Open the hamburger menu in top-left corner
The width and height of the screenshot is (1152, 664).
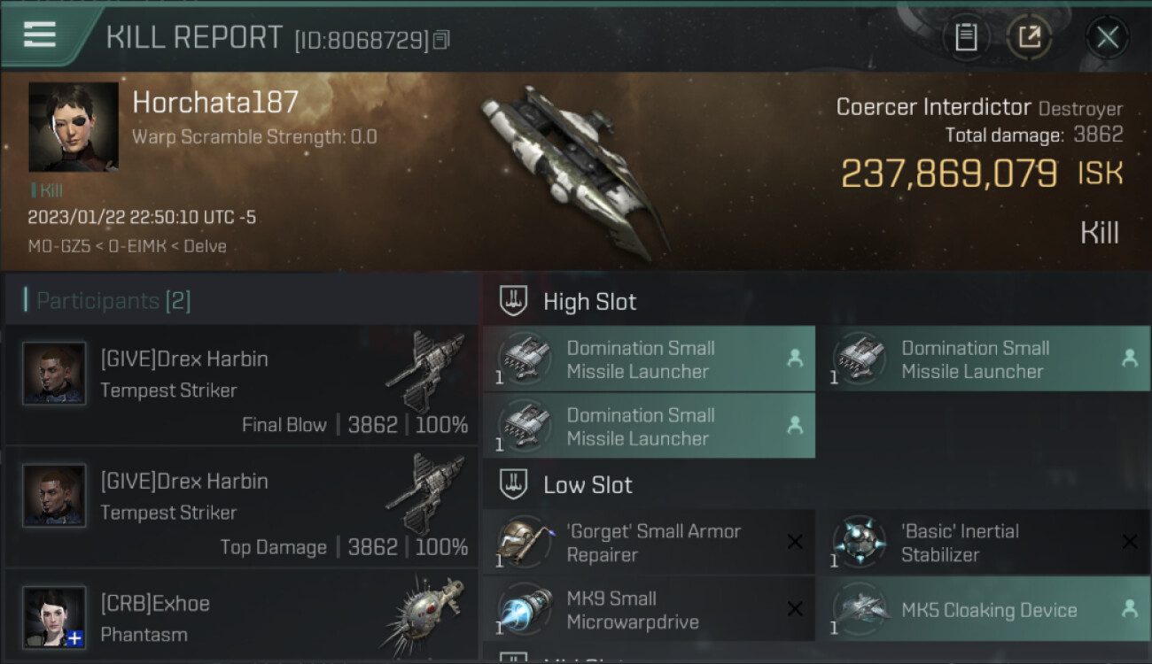(39, 35)
